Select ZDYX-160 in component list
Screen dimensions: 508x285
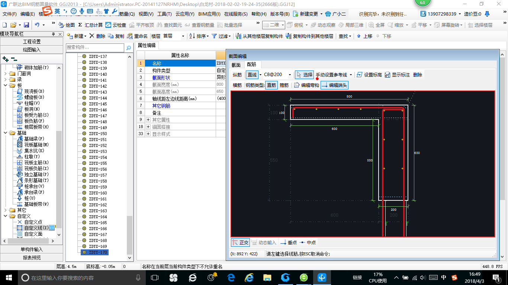(98, 193)
